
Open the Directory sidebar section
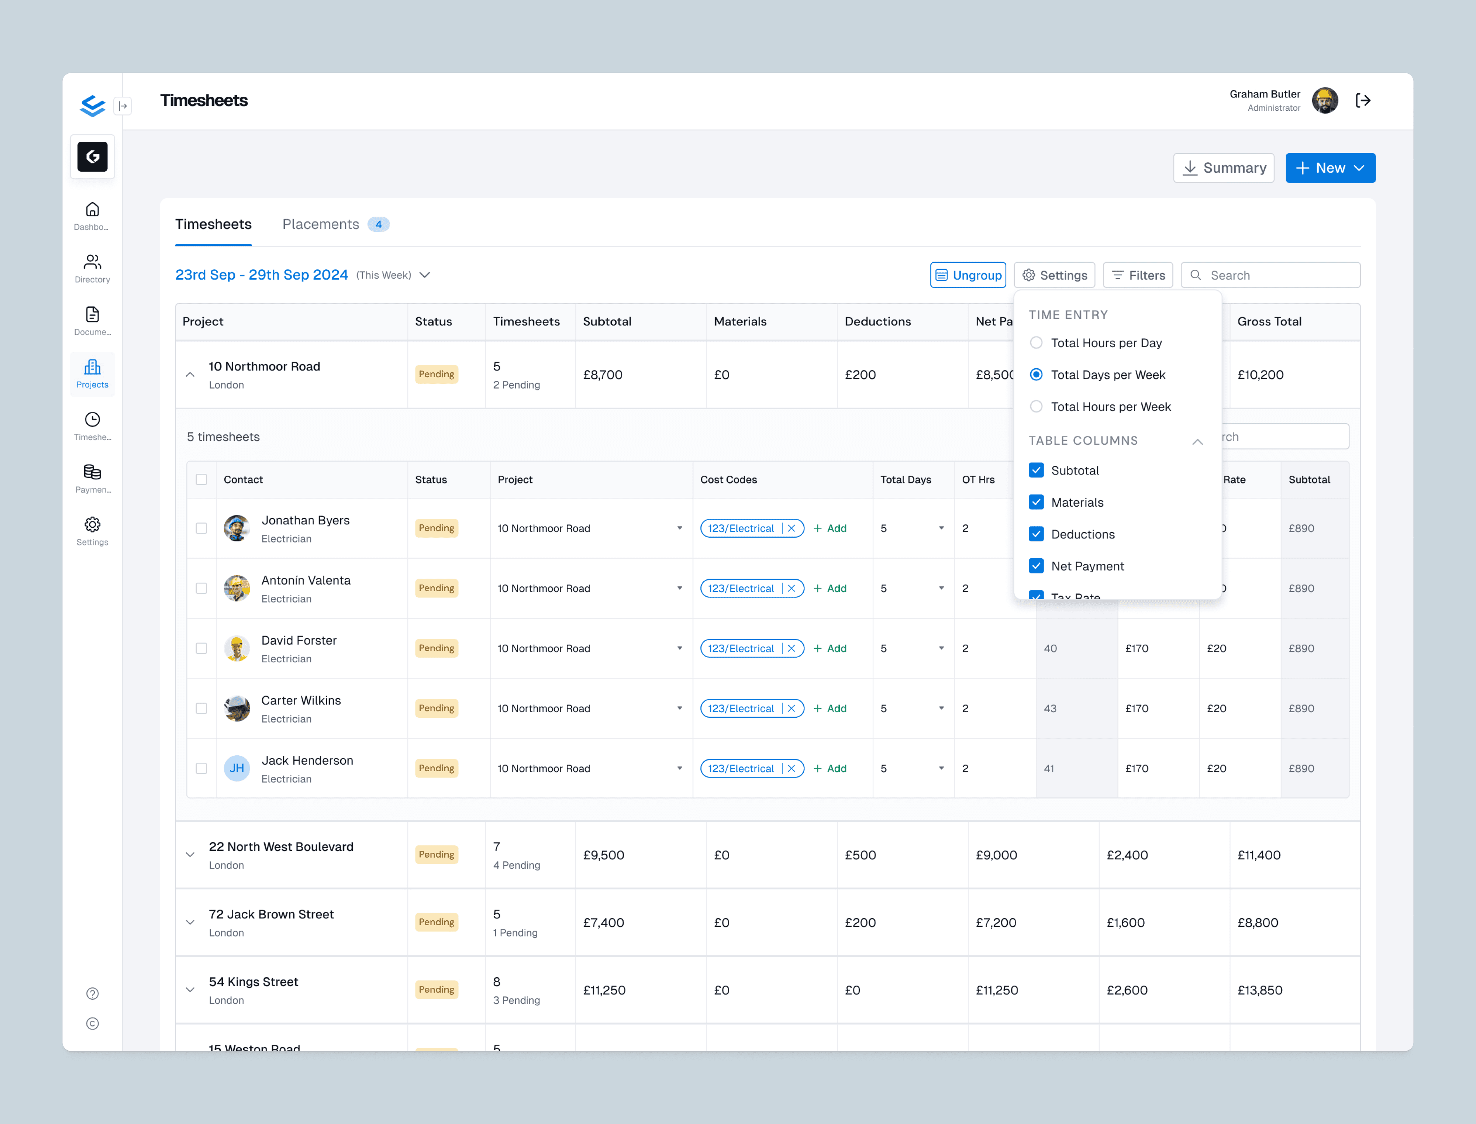click(x=92, y=268)
